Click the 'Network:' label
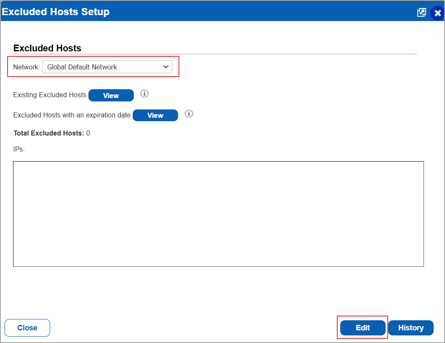Viewport: 445px width, 343px height. (x=27, y=67)
